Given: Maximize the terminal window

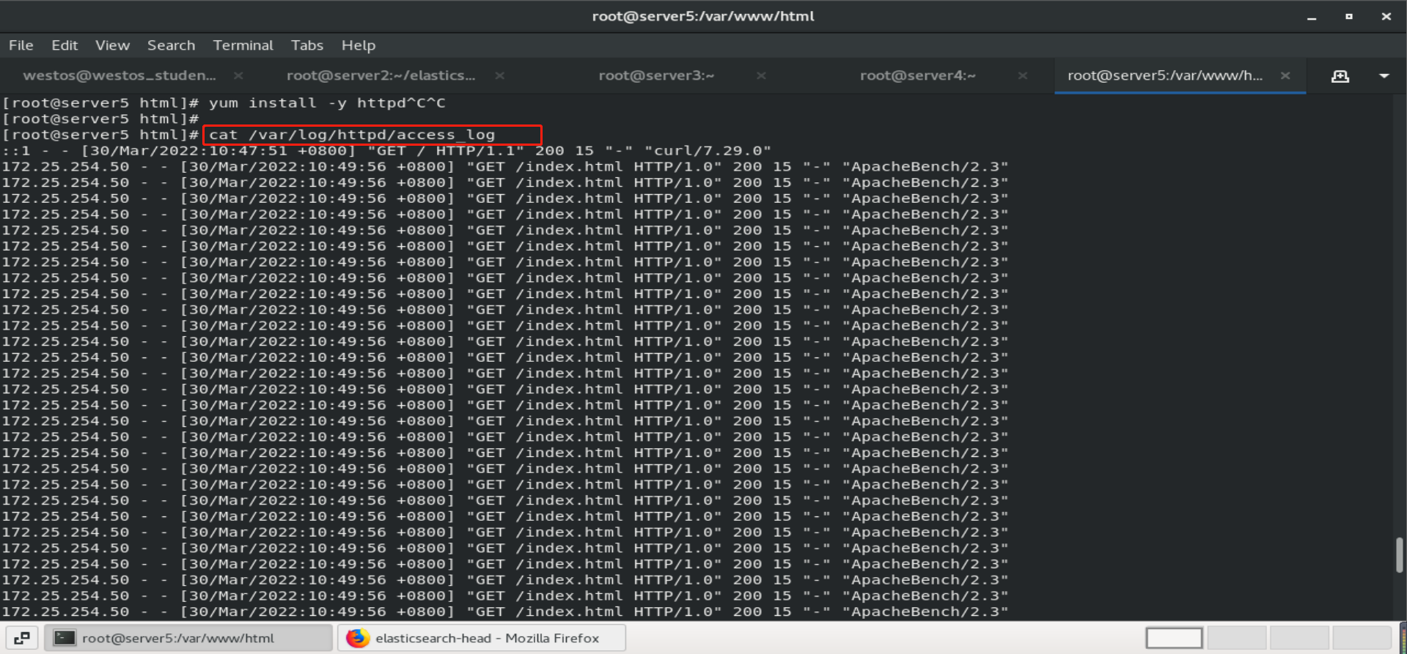Looking at the screenshot, I should pos(1349,17).
